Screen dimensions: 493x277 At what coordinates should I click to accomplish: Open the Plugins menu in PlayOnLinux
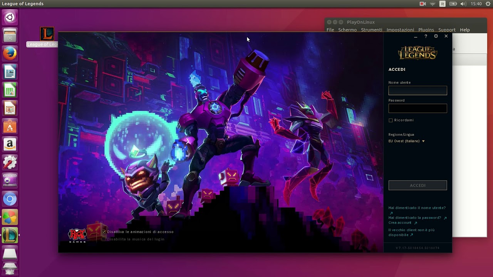(426, 30)
